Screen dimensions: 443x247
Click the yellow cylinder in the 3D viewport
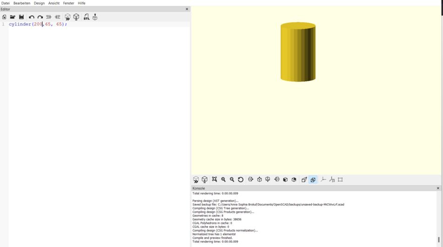click(298, 52)
